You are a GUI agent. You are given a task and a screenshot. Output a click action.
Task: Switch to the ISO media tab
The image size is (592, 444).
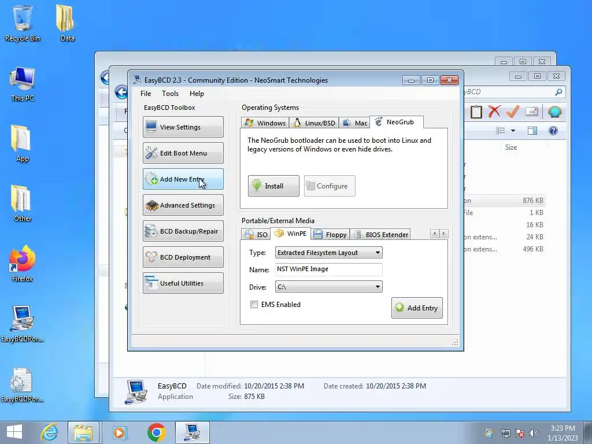click(x=256, y=235)
